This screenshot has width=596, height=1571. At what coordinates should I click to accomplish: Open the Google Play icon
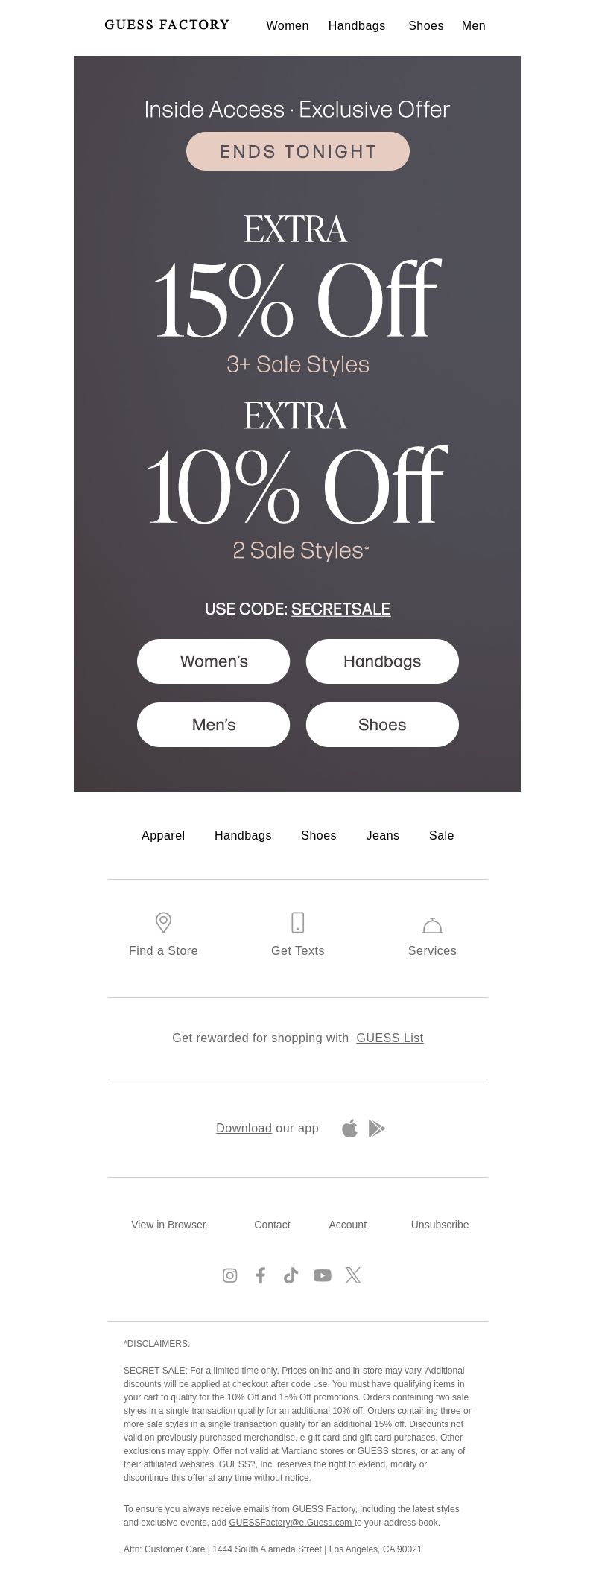(377, 1129)
